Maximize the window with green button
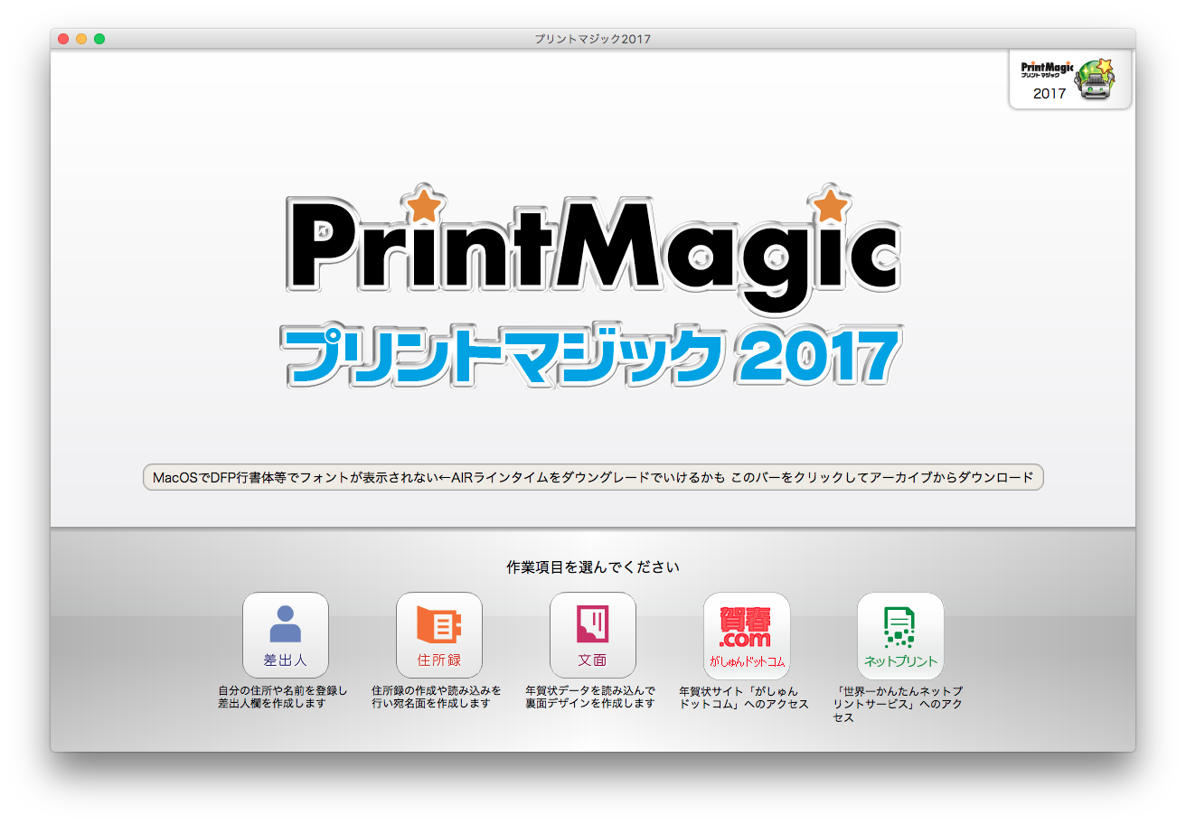Screen dimensions: 1186x824 pos(99,39)
